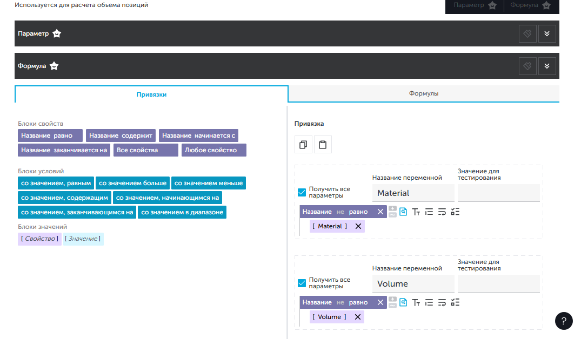Viewport: 581px width, 339px height.
Task: Uncheck 'Получить все параметры' for Material
Action: (x=302, y=193)
